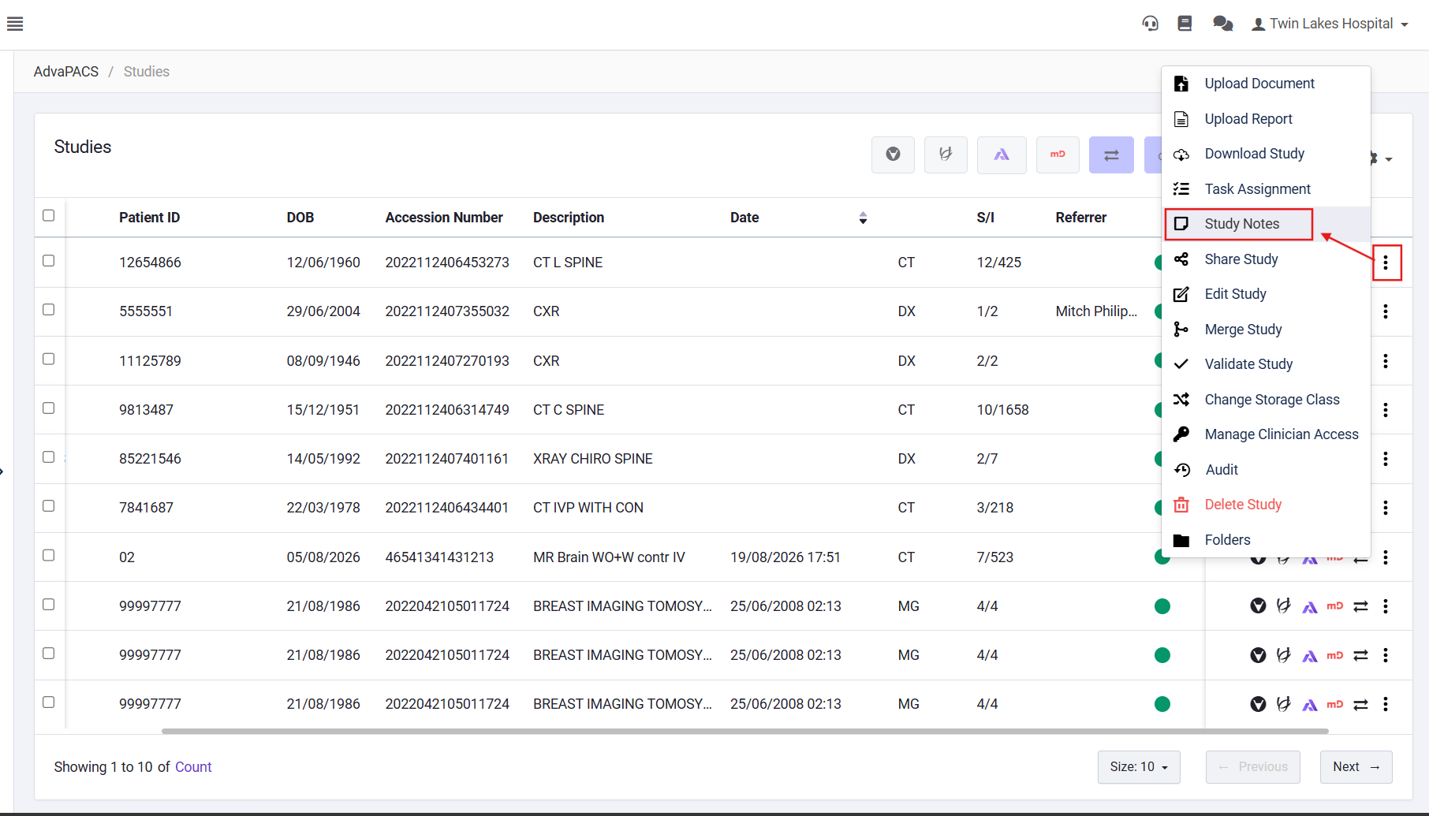This screenshot has height=816, width=1429.
Task: Check the box for patient 12654866
Action: [49, 261]
